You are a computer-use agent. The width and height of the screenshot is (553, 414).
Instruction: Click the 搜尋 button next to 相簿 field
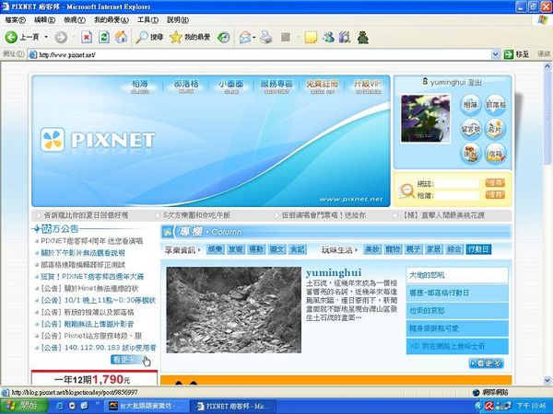(495, 194)
